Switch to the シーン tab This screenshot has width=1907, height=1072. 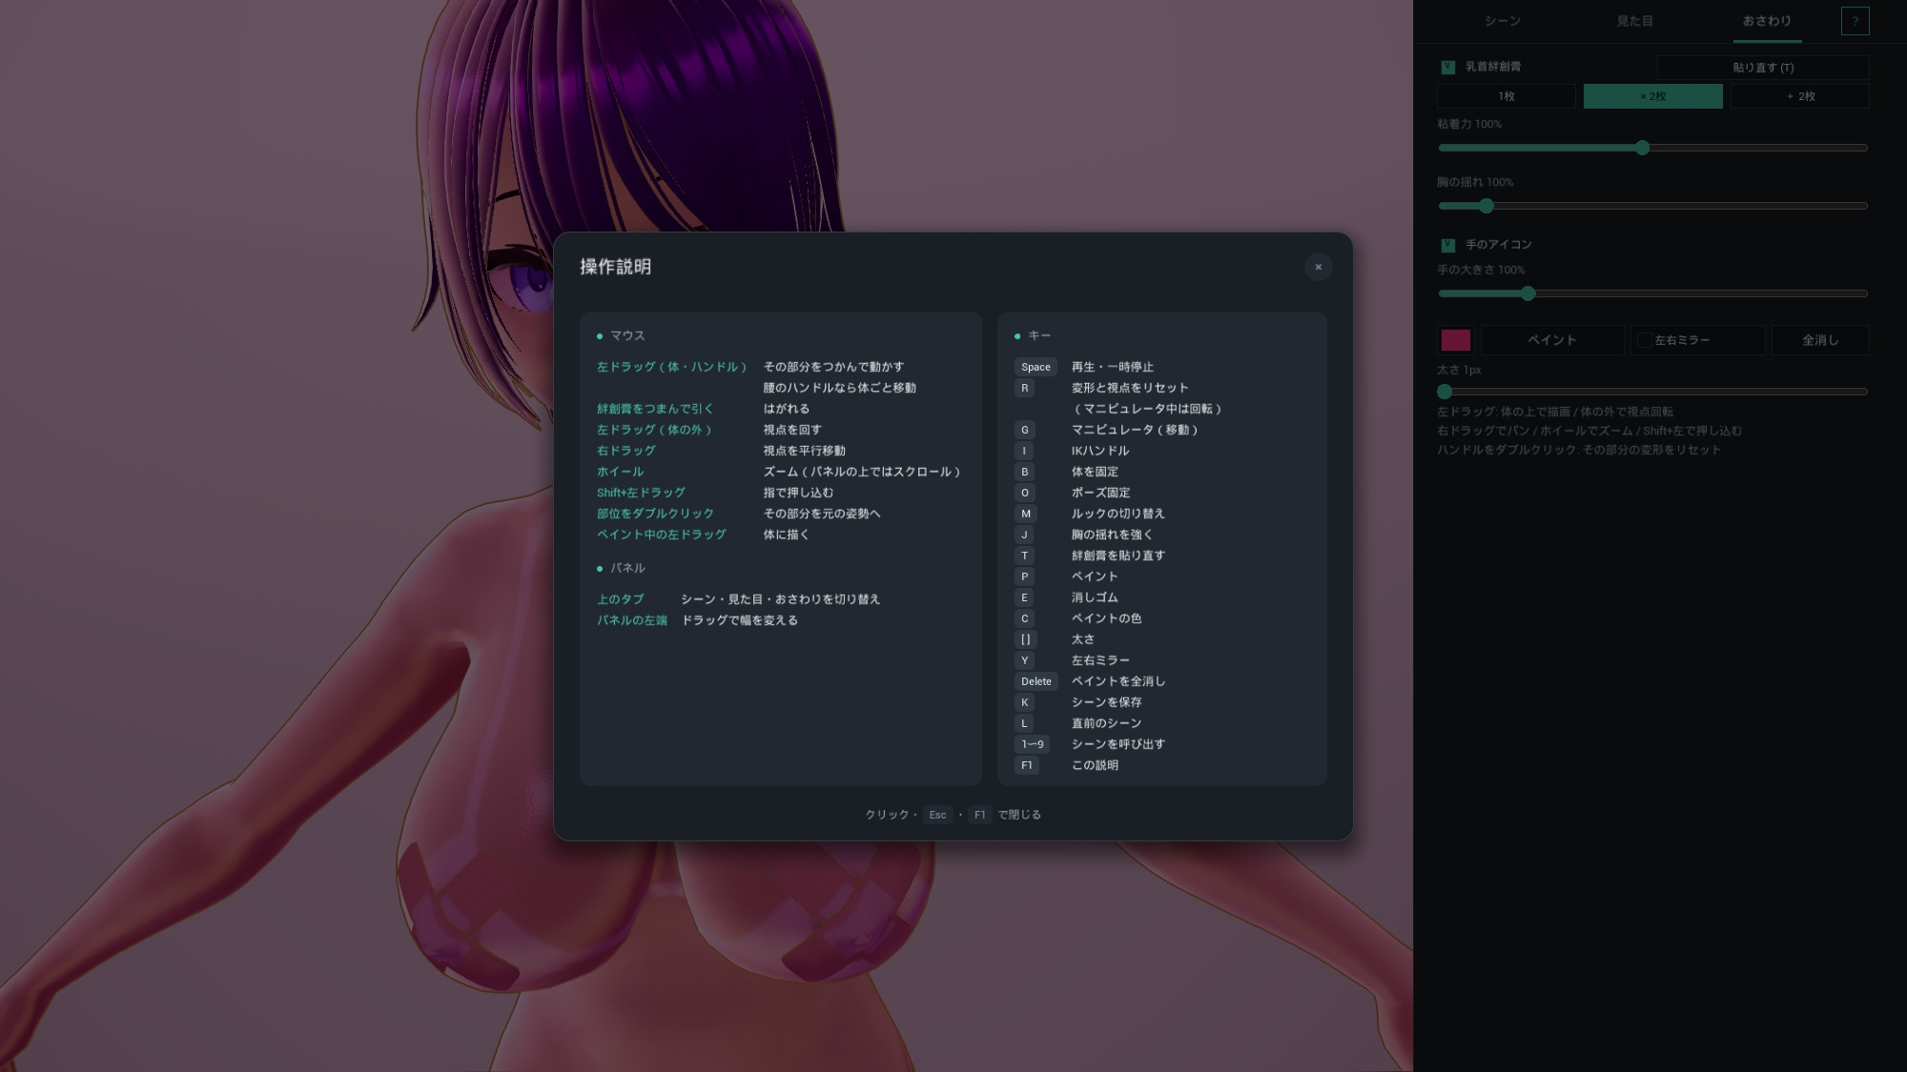(x=1503, y=21)
